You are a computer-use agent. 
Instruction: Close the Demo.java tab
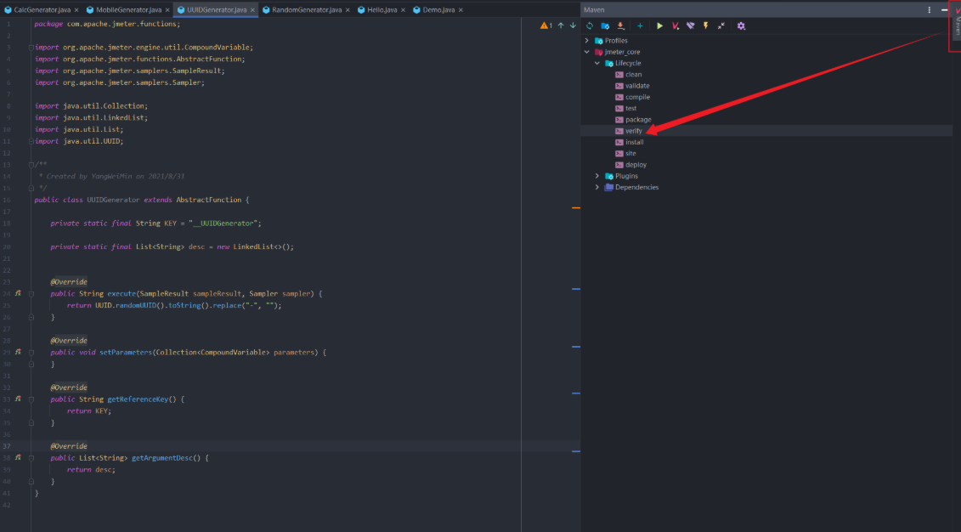[461, 10]
